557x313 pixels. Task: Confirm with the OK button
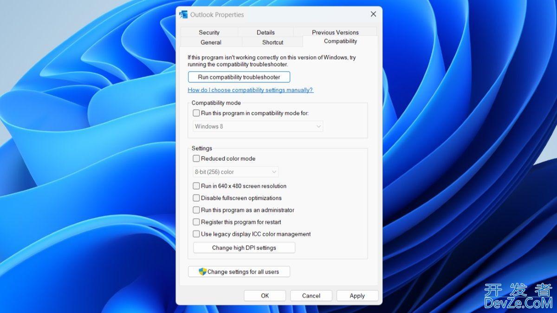tap(265, 296)
